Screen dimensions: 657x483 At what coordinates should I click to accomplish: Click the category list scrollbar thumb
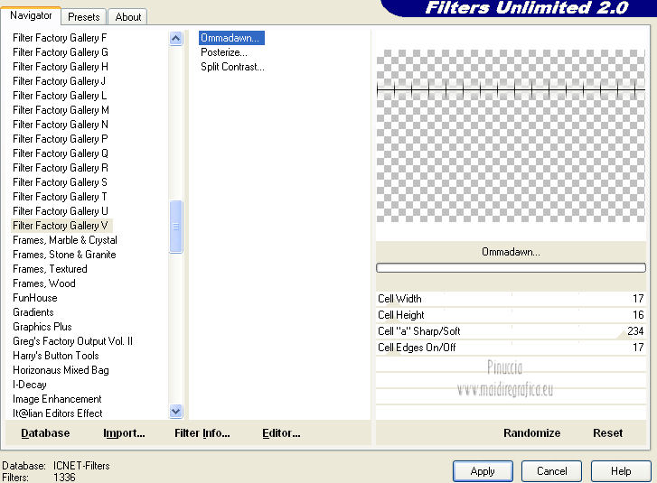176,227
